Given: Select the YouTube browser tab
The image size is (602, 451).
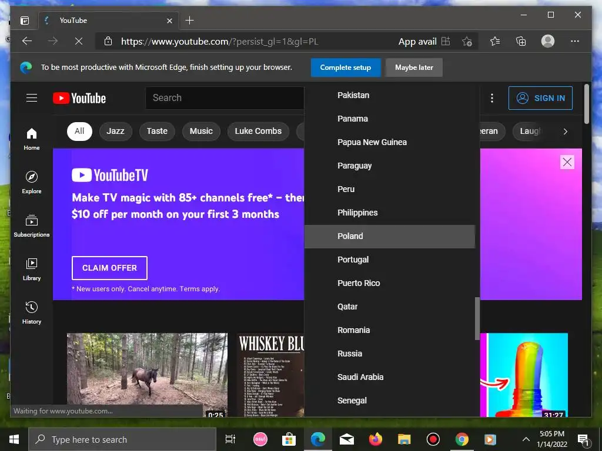Looking at the screenshot, I should (x=108, y=21).
